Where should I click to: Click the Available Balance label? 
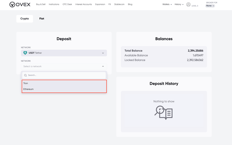coord(136,55)
